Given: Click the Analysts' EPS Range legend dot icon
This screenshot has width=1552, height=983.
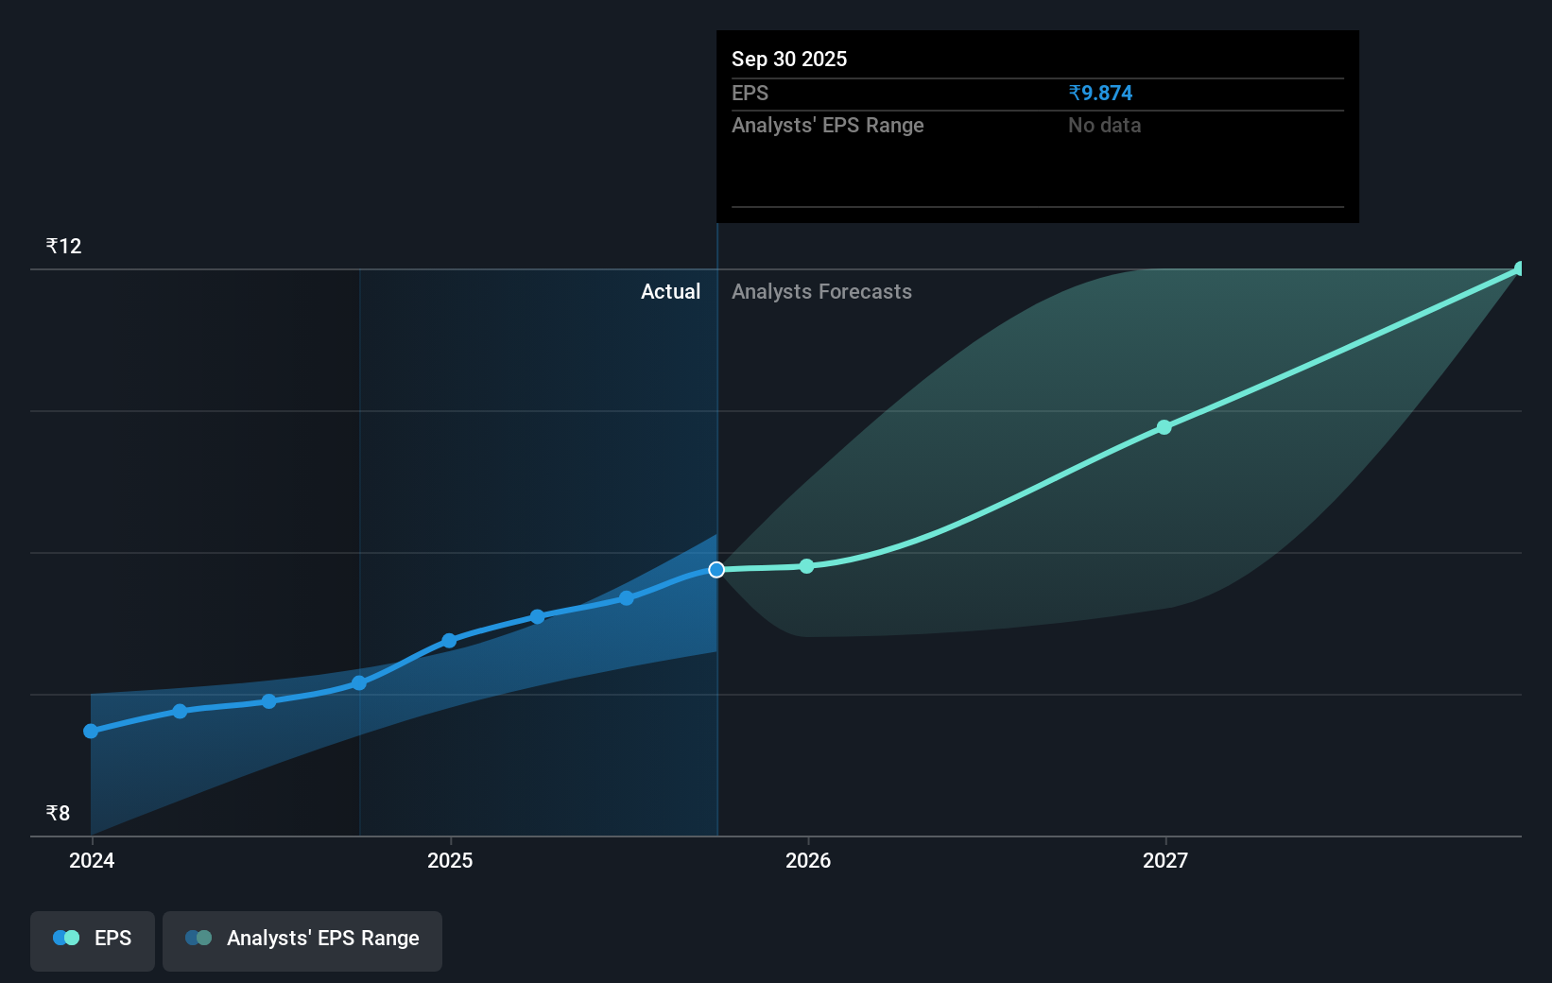Looking at the screenshot, I should coord(197,937).
